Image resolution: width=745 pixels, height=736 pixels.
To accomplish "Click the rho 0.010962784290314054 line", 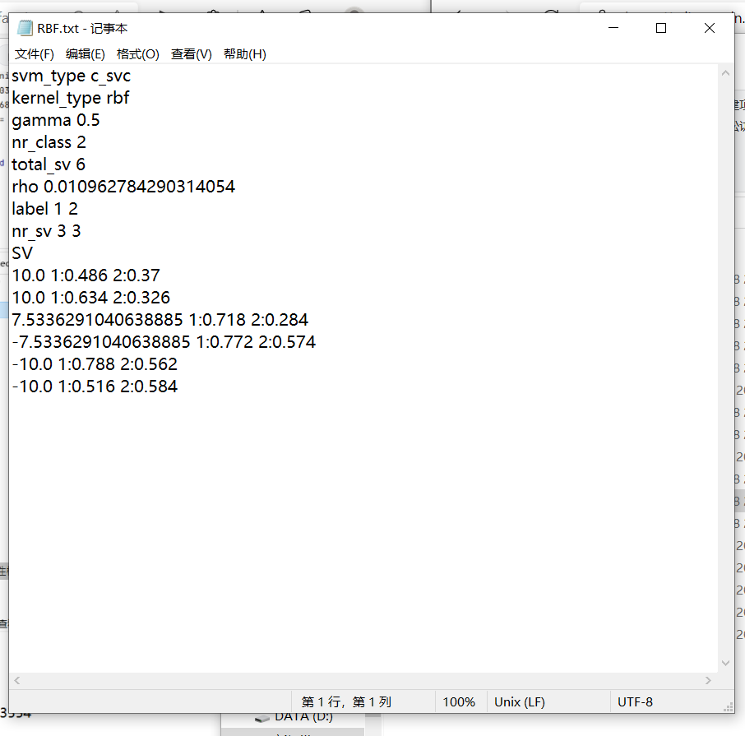I will [x=123, y=187].
